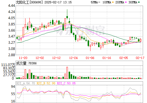Click the 02-17 date label
Screen dimensions: 147x103
(140, 58)
